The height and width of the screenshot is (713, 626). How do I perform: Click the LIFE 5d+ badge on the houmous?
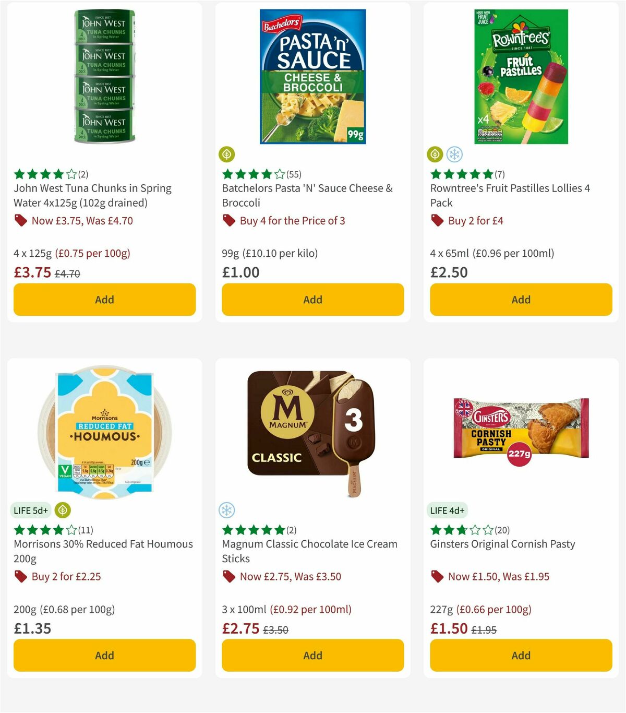pyautogui.click(x=31, y=510)
